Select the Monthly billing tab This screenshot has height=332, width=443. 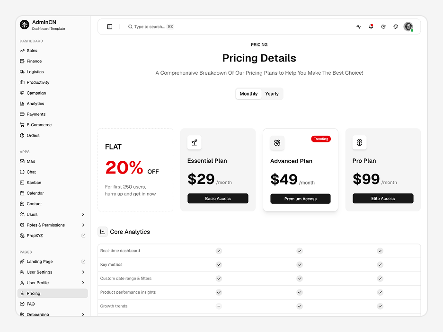pyautogui.click(x=248, y=94)
